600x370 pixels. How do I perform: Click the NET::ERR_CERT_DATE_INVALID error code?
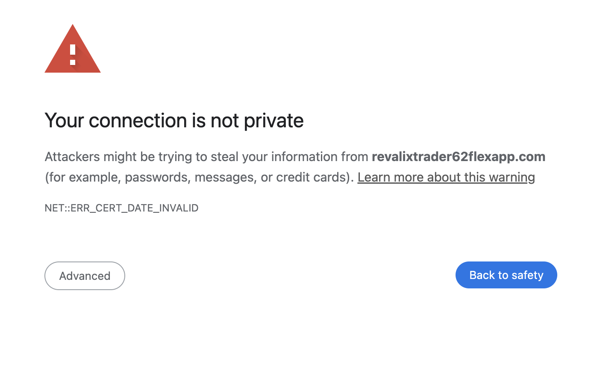(x=121, y=208)
